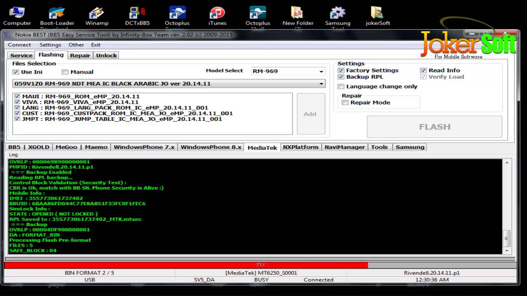The width and height of the screenshot is (527, 296).
Task: Click the USB status bar cell
Action: click(x=89, y=280)
